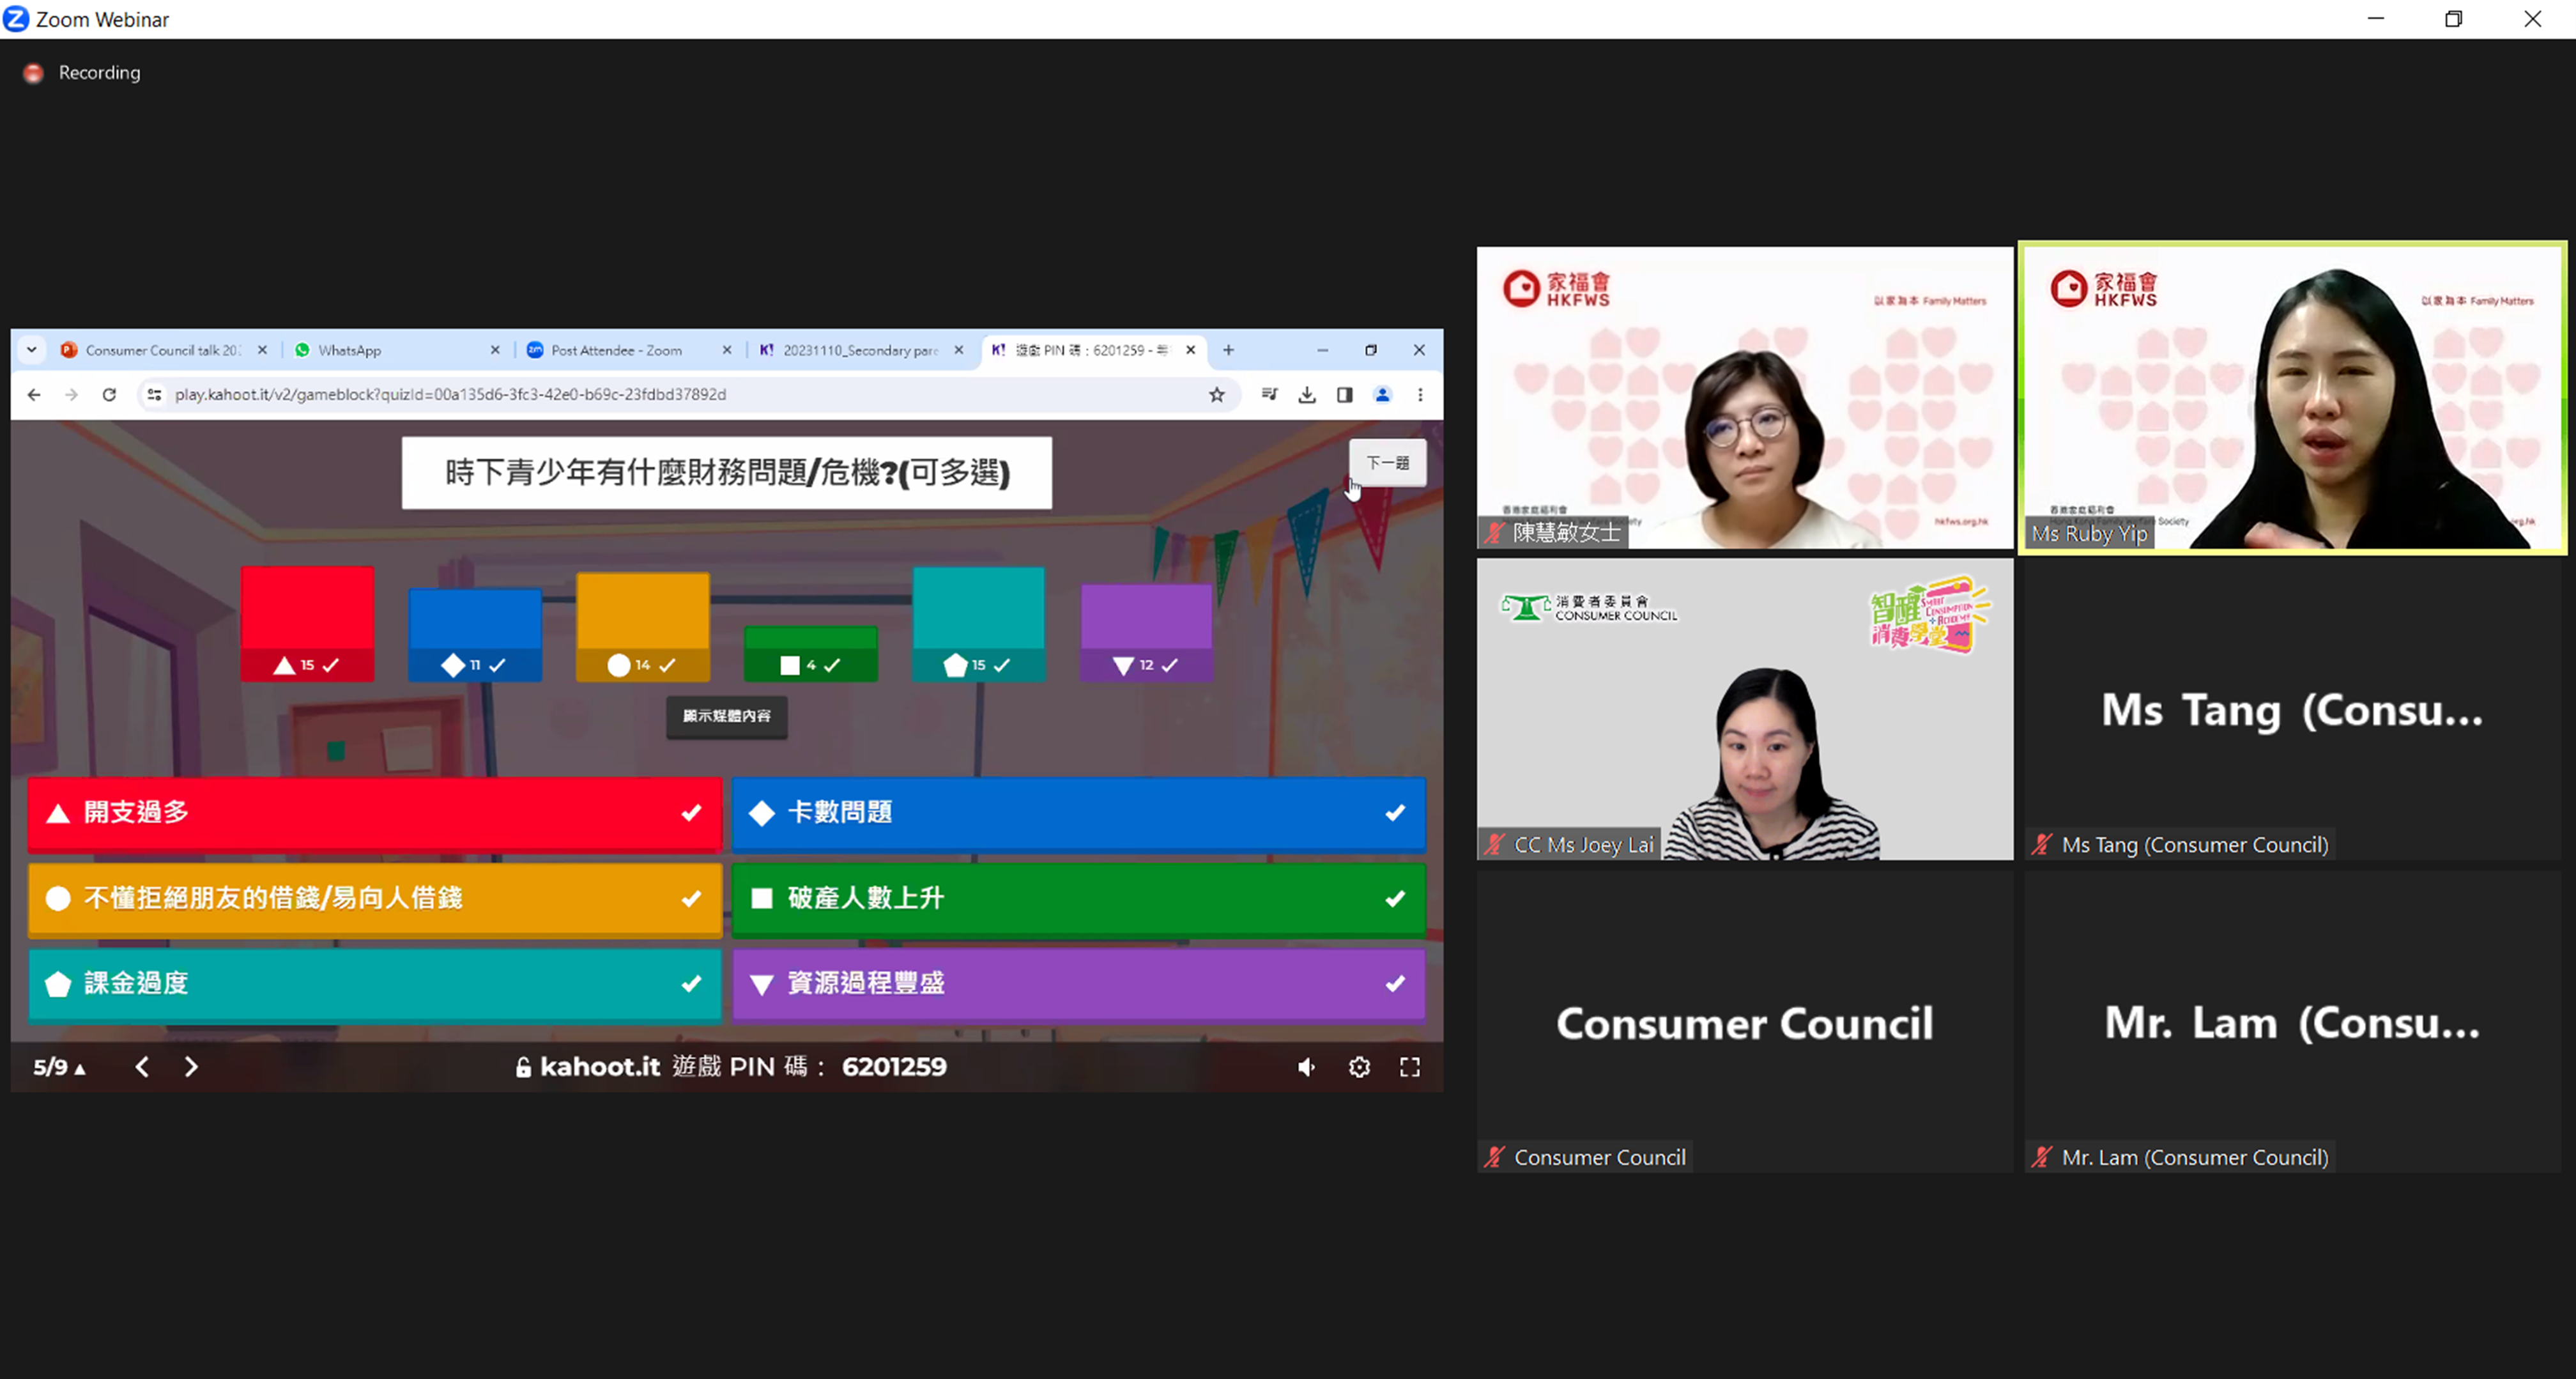
Task: Select the Consumer Council participant tile
Action: coord(1745,1022)
